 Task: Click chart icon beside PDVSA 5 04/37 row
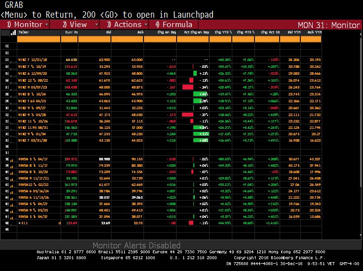[x=12, y=217]
